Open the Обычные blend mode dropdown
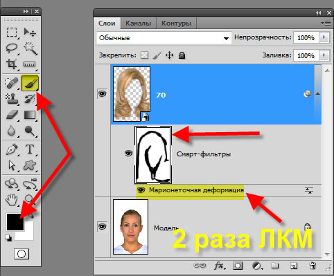The width and height of the screenshot is (334, 276). coord(164,38)
